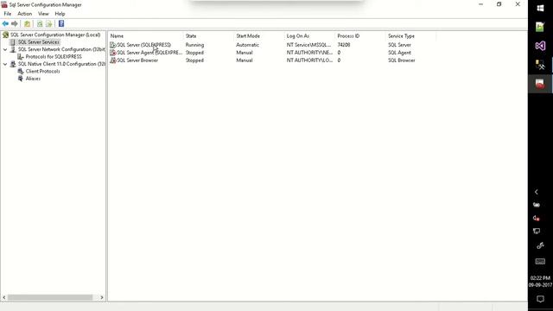The width and height of the screenshot is (553, 311).
Task: Open the green notepad app in sidebar
Action: click(540, 27)
